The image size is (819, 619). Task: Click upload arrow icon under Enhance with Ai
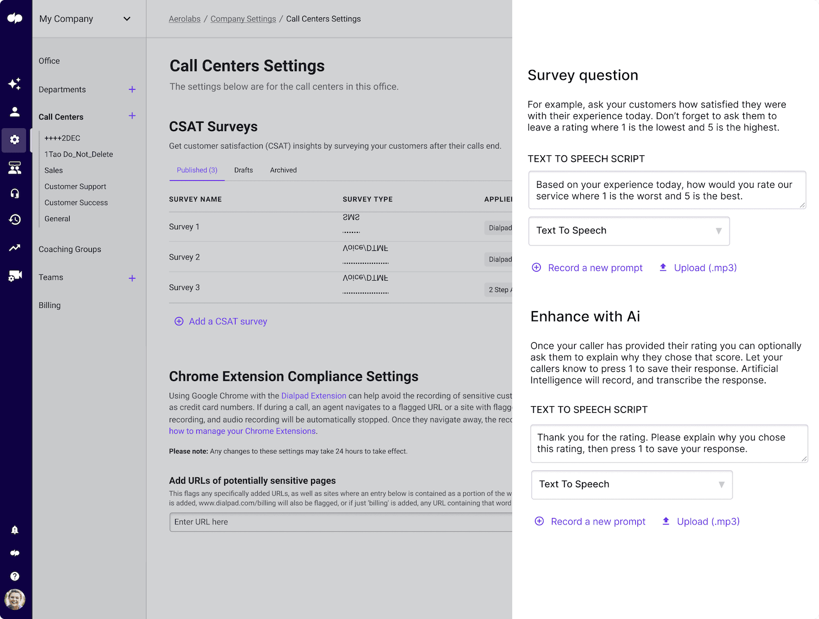(666, 521)
